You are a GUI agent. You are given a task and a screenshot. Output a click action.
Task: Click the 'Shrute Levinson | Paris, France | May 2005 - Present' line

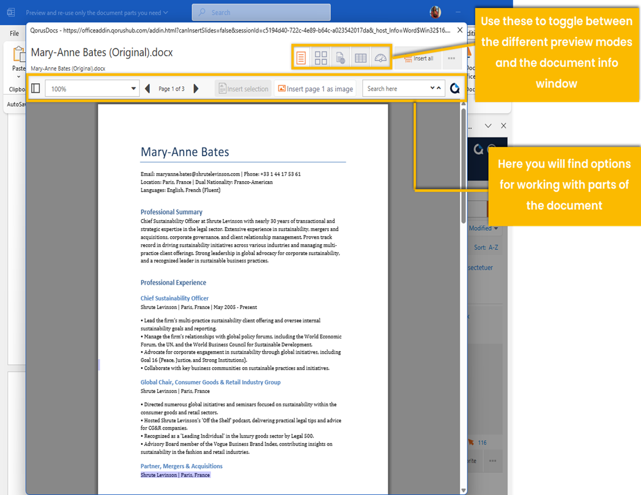click(199, 307)
